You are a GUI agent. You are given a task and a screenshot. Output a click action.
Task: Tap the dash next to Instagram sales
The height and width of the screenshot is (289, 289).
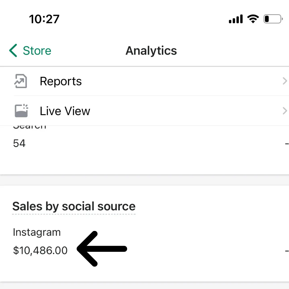pos(287,251)
